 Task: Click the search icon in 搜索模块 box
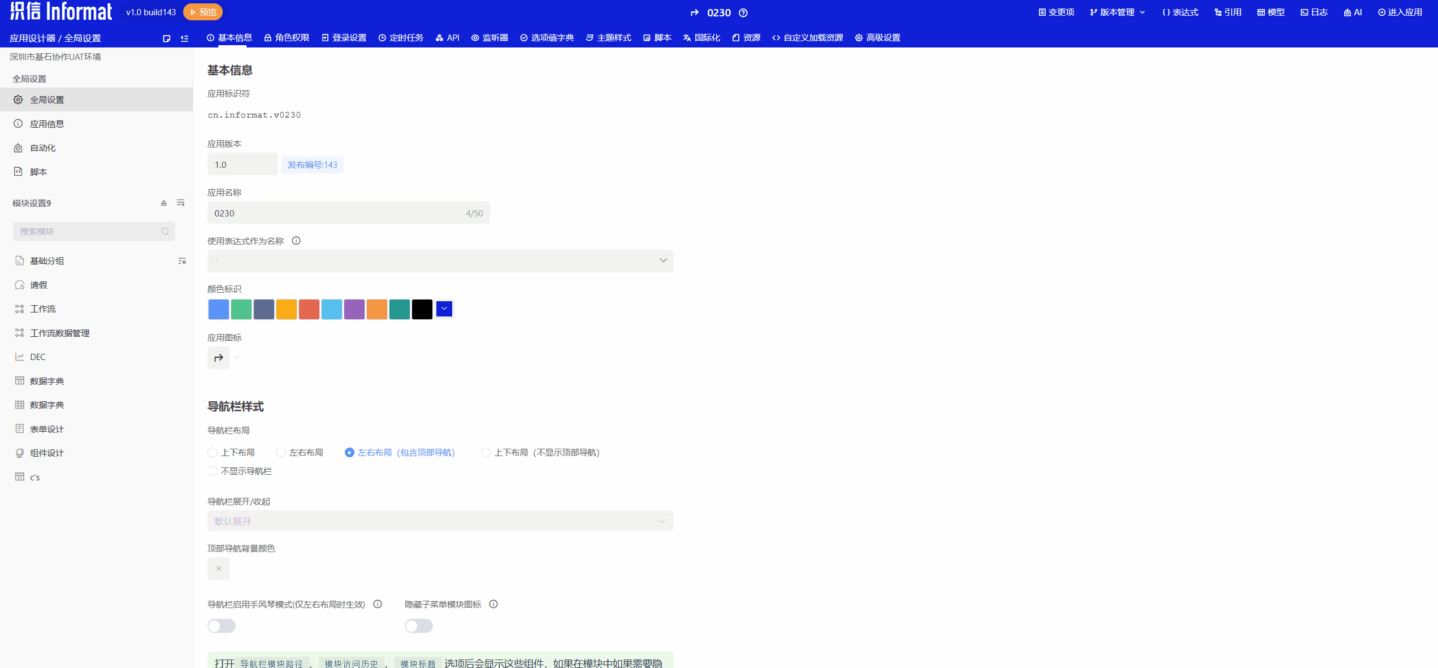(165, 232)
